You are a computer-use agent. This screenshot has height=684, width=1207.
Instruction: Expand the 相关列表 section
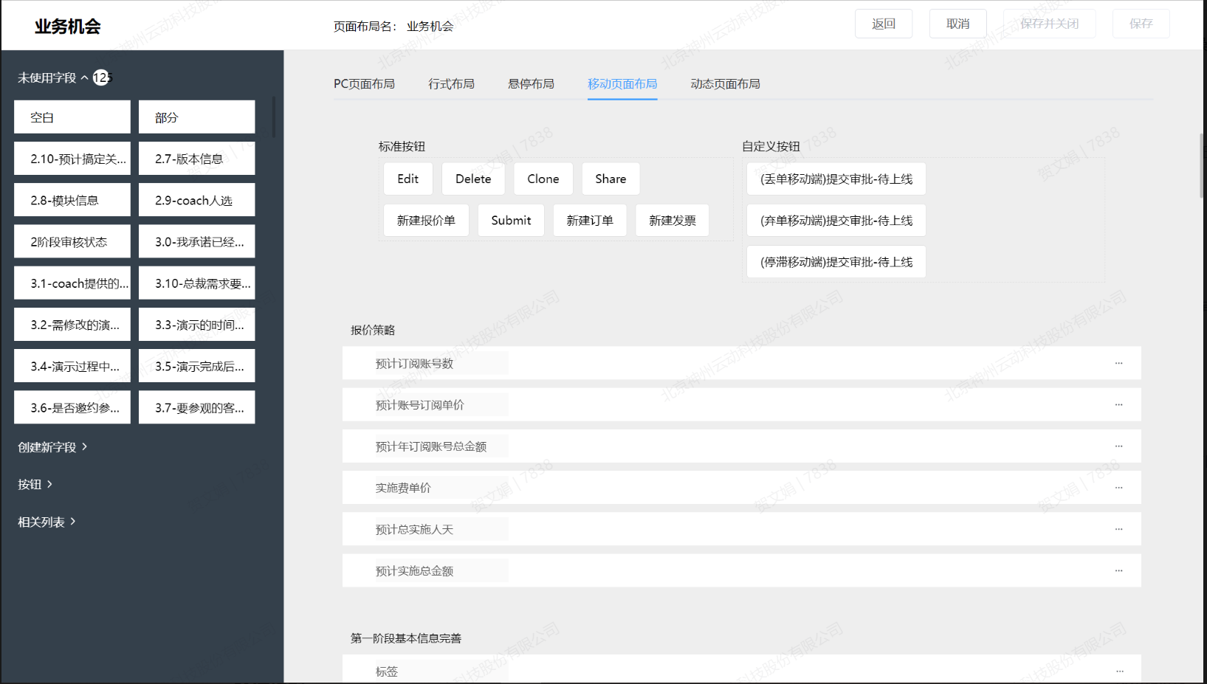[x=47, y=522]
